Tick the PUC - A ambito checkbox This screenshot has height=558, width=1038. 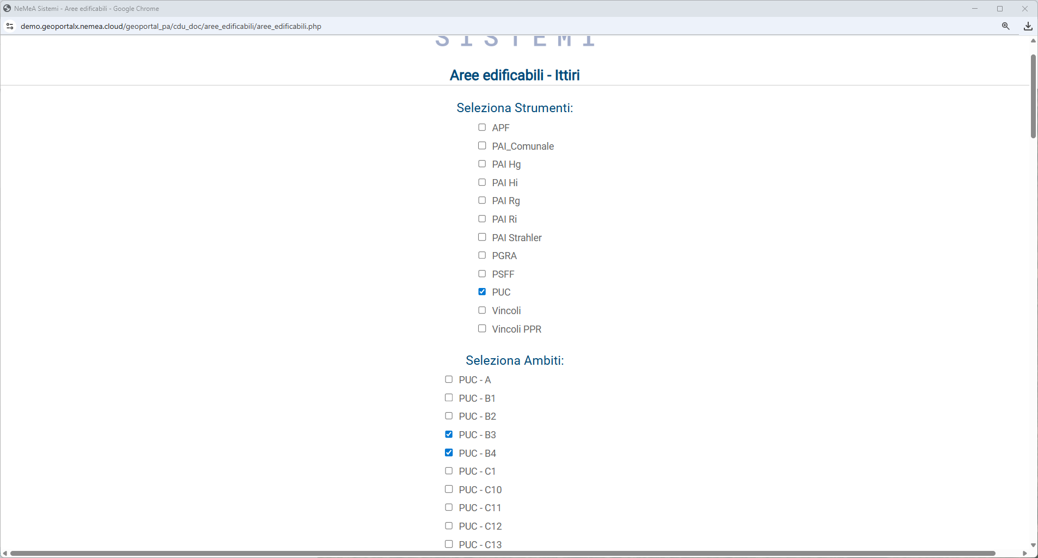pos(449,379)
